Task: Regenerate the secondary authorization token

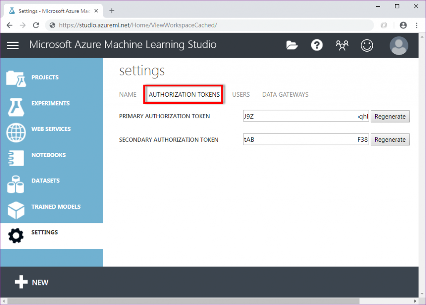Action: pos(390,140)
